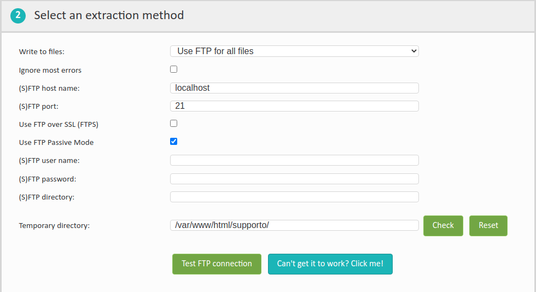Click the Select an extraction method heading

point(109,15)
